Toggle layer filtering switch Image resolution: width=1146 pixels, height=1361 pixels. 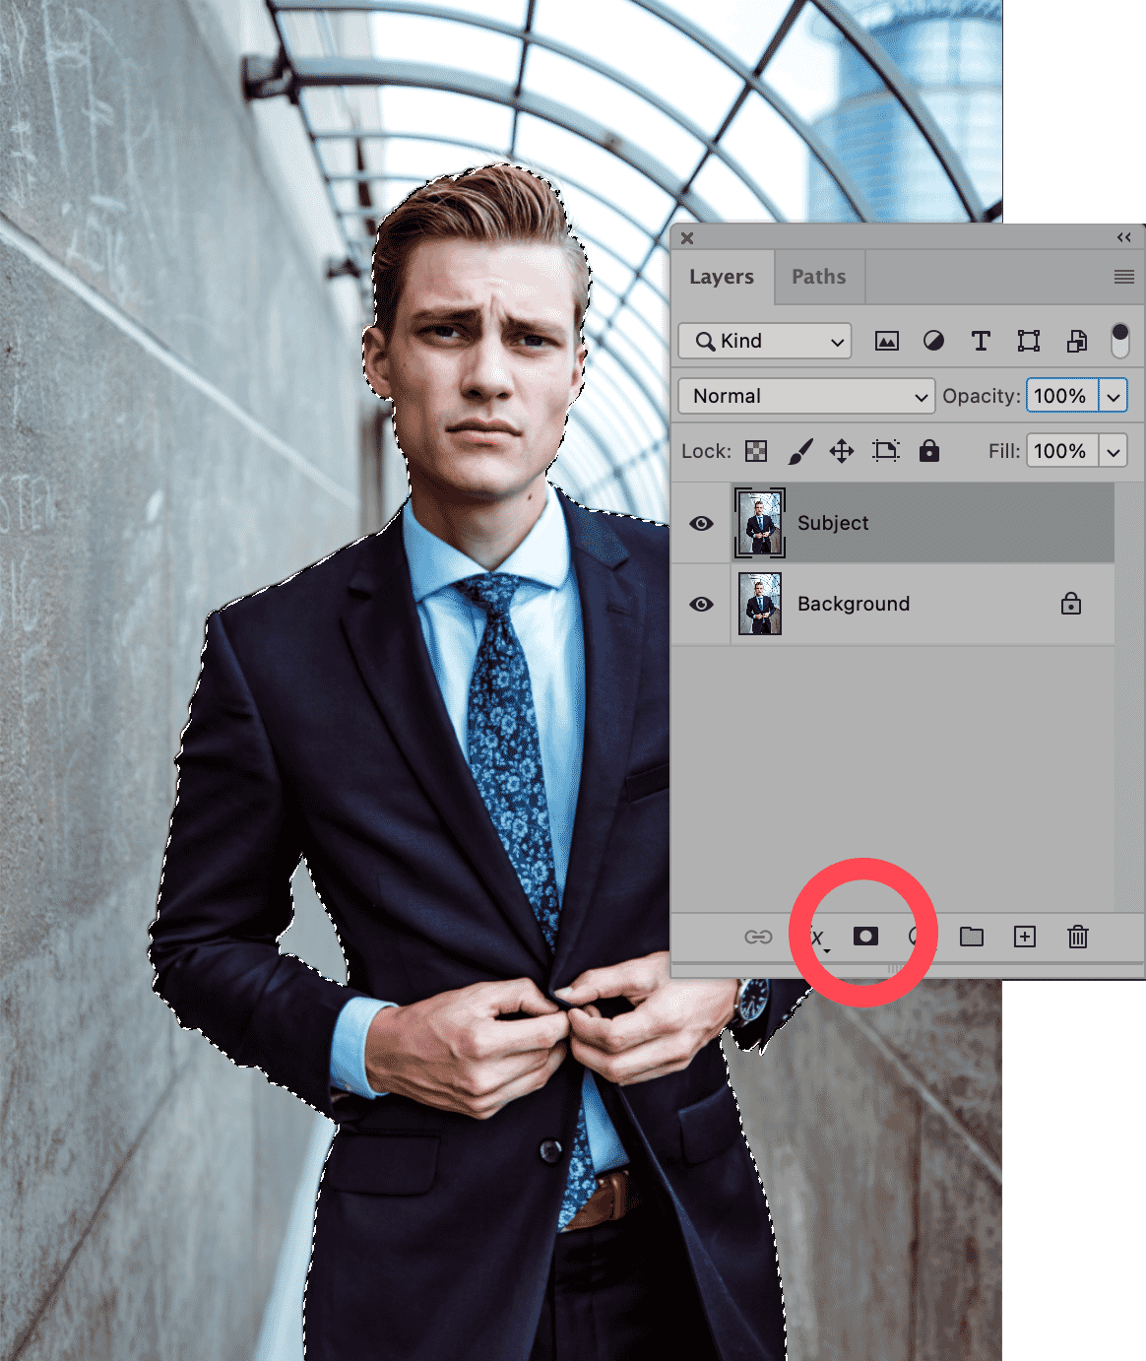point(1119,341)
